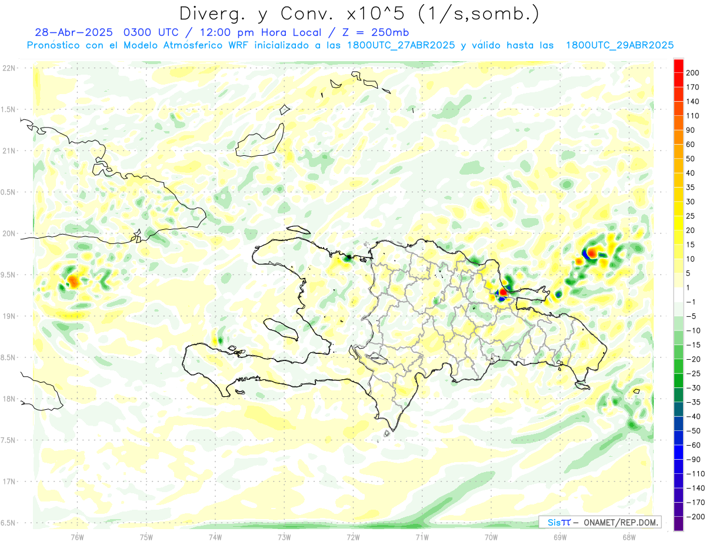Click the orange divergence spot near 76W
This screenshot has width=706, height=545.
(72, 280)
